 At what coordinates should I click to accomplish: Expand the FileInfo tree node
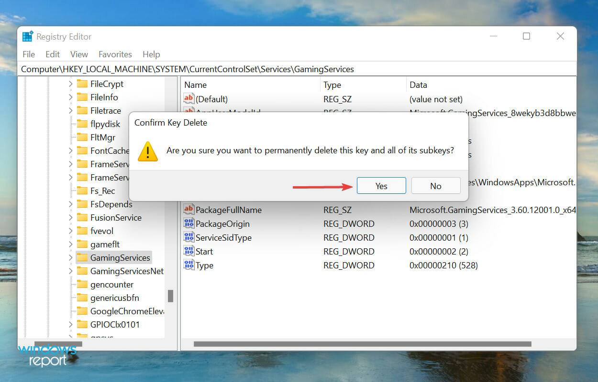click(x=70, y=97)
